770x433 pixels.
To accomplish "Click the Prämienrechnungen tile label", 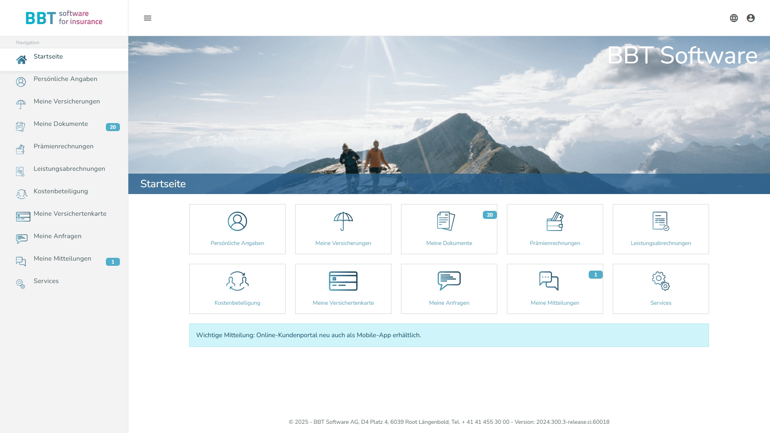I will tap(555, 243).
